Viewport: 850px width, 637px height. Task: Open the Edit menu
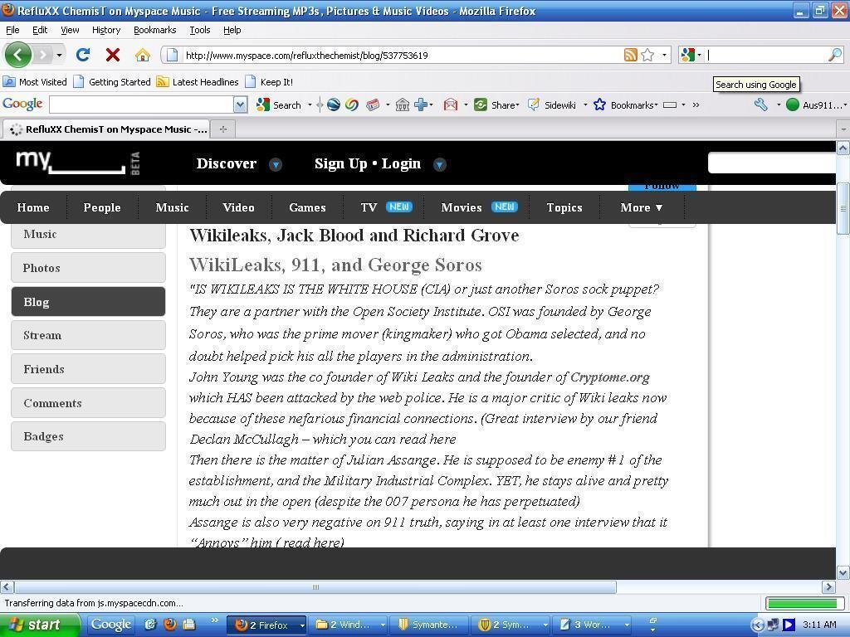click(40, 30)
